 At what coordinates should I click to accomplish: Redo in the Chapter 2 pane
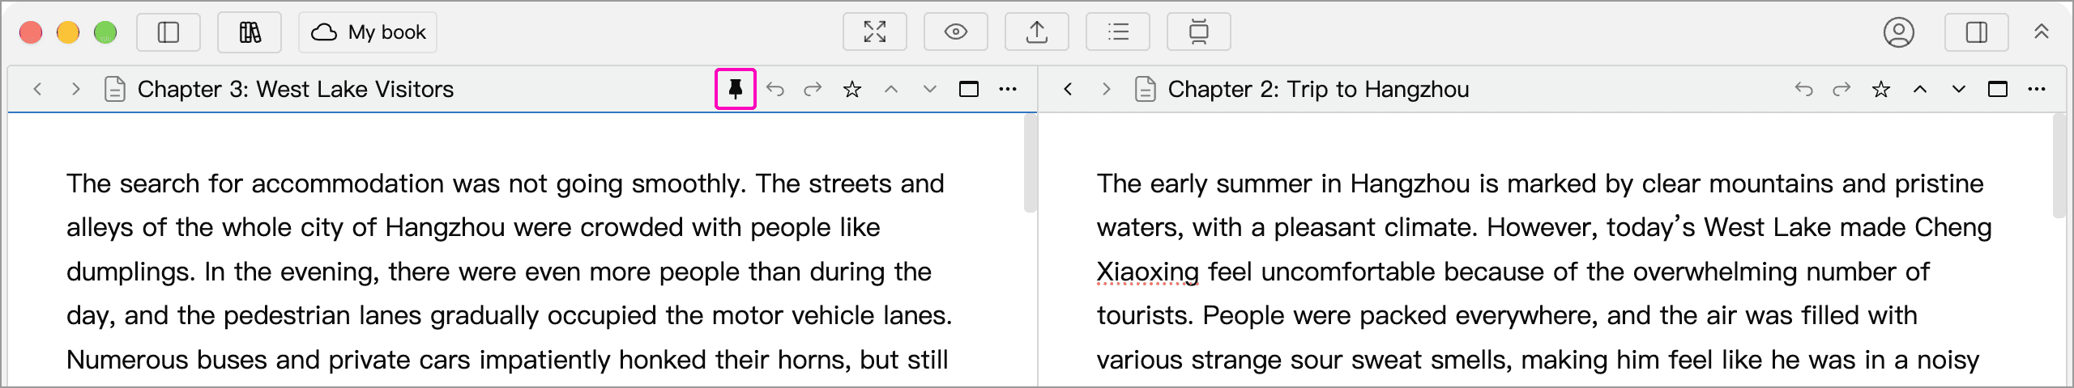(1841, 89)
